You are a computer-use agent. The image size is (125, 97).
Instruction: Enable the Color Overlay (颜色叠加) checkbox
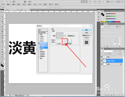click(x=39, y=52)
